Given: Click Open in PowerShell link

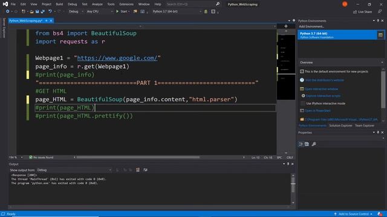Looking at the screenshot, I should tap(317, 111).
